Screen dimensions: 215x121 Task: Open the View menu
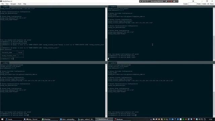pos(7,4)
